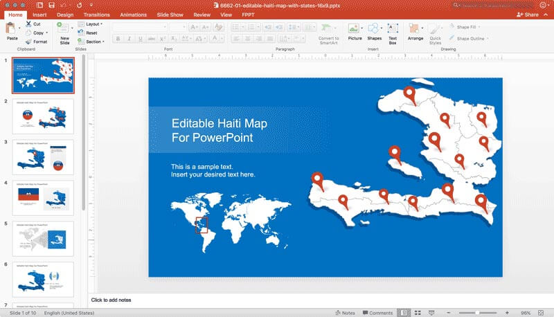Open the Paste options arrow

point(19,28)
